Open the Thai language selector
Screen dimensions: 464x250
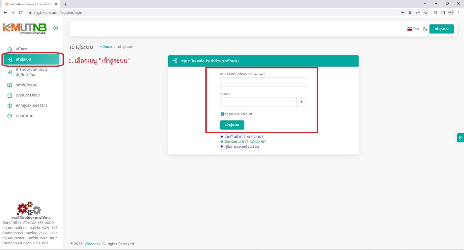point(413,29)
